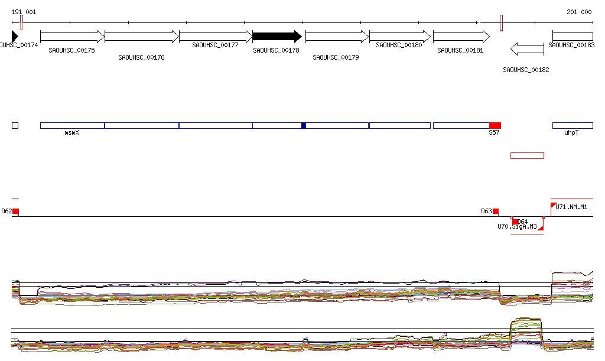Select the D63 red marker
This screenshot has height=361, width=605.
click(496, 212)
